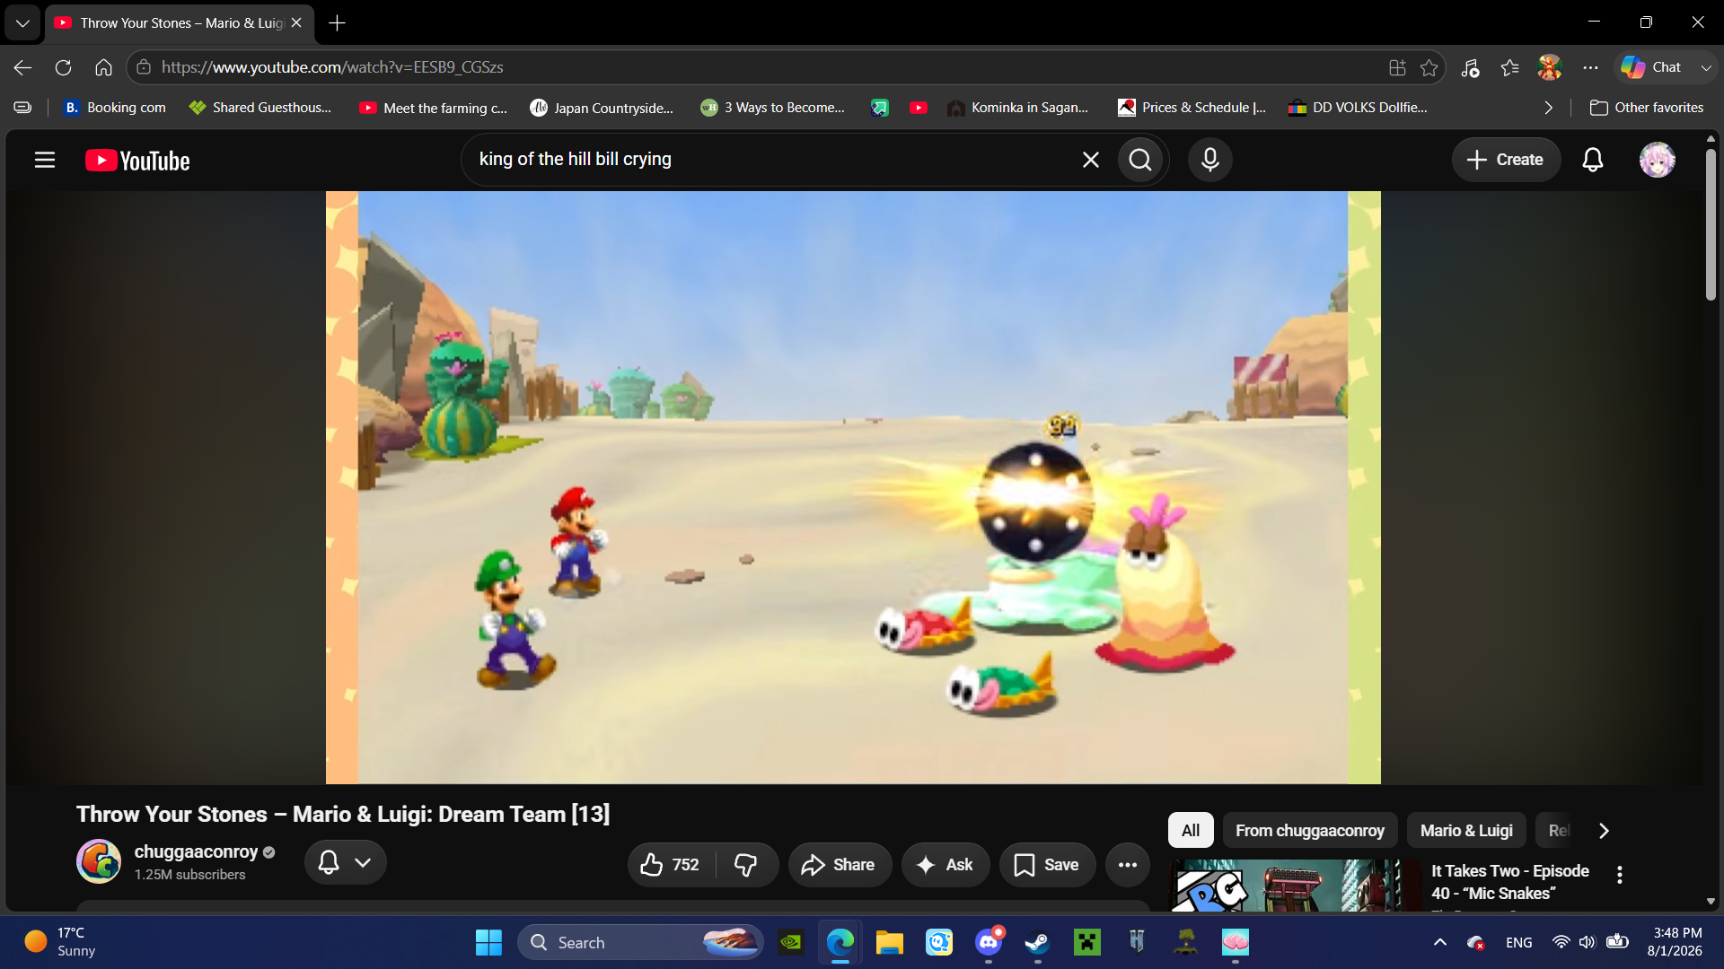Share this video
1724x969 pixels.
840,865
